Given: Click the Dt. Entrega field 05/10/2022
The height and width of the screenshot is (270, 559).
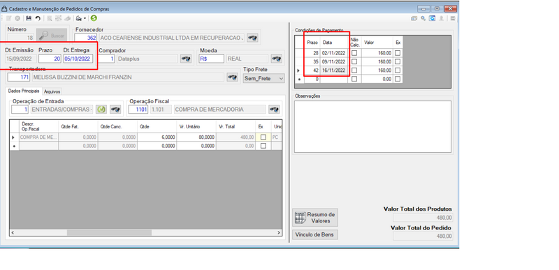Looking at the screenshot, I should [78, 59].
